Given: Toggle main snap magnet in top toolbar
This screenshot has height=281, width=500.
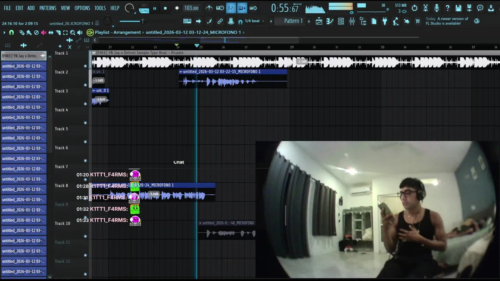Looking at the screenshot, I should tap(240, 21).
